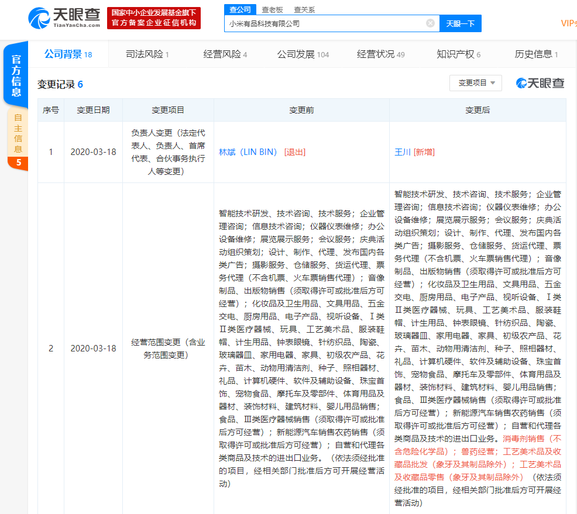This screenshot has width=577, height=514.
Task: Open the 经营风险 tab
Action: pyautogui.click(x=225, y=54)
